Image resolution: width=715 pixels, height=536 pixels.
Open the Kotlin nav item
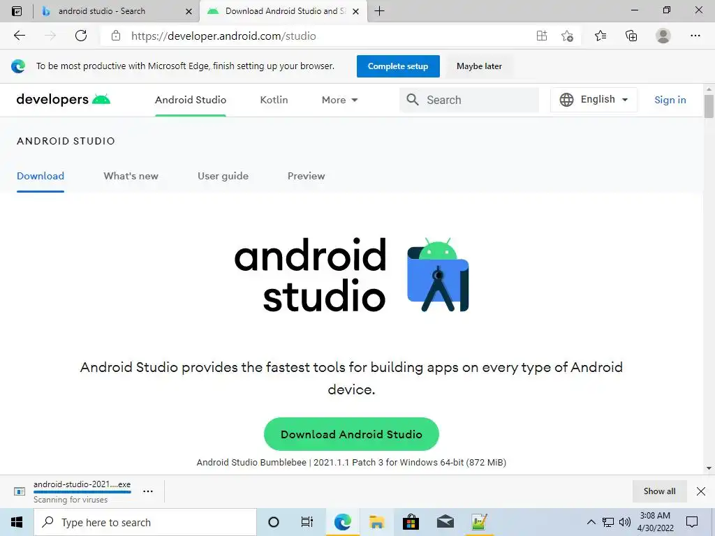[274, 100]
